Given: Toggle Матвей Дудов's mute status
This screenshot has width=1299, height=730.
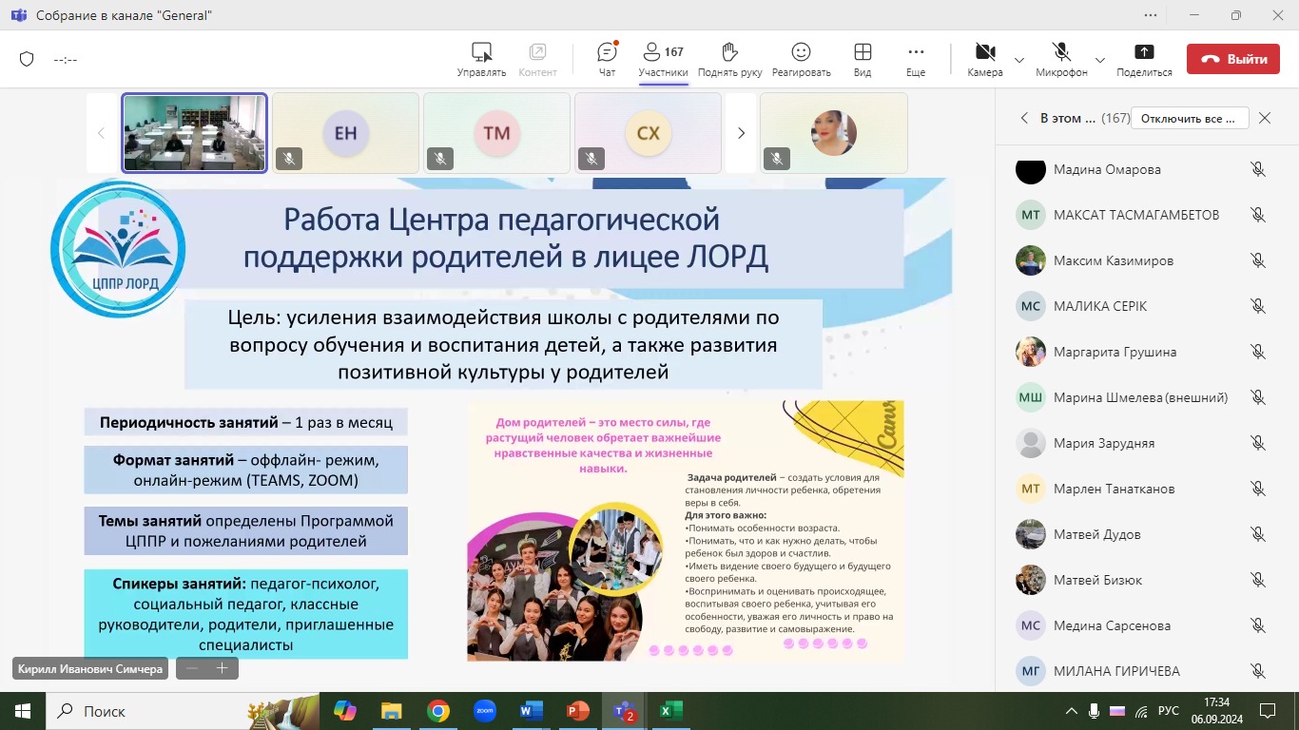Looking at the screenshot, I should point(1257,534).
